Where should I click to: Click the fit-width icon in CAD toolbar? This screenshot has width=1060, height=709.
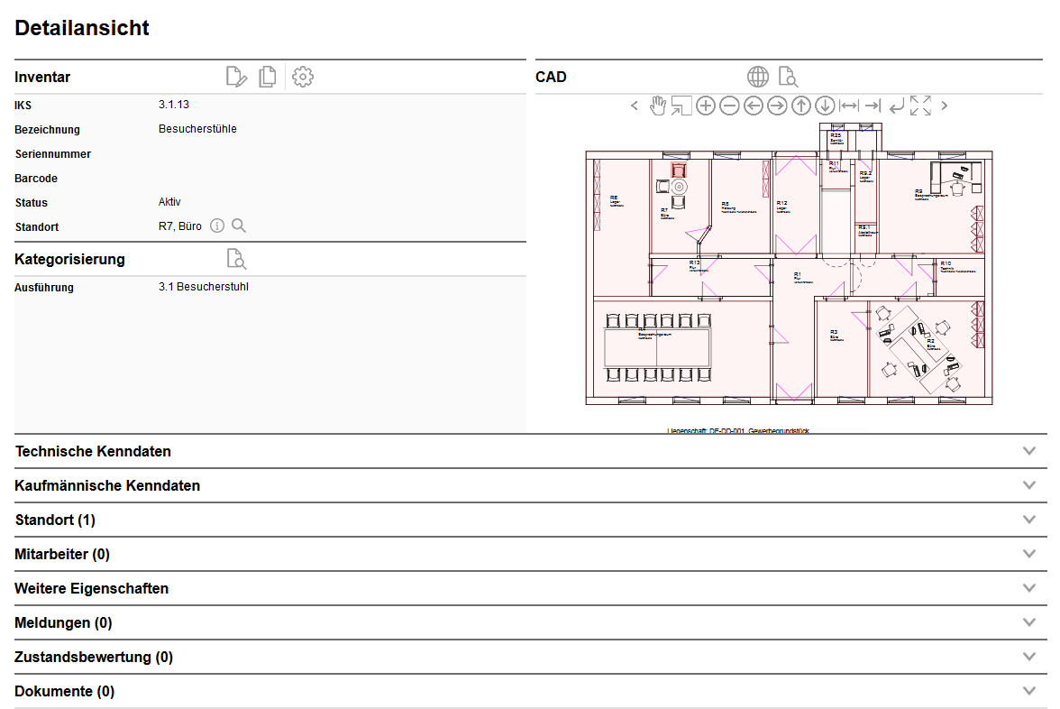[848, 106]
